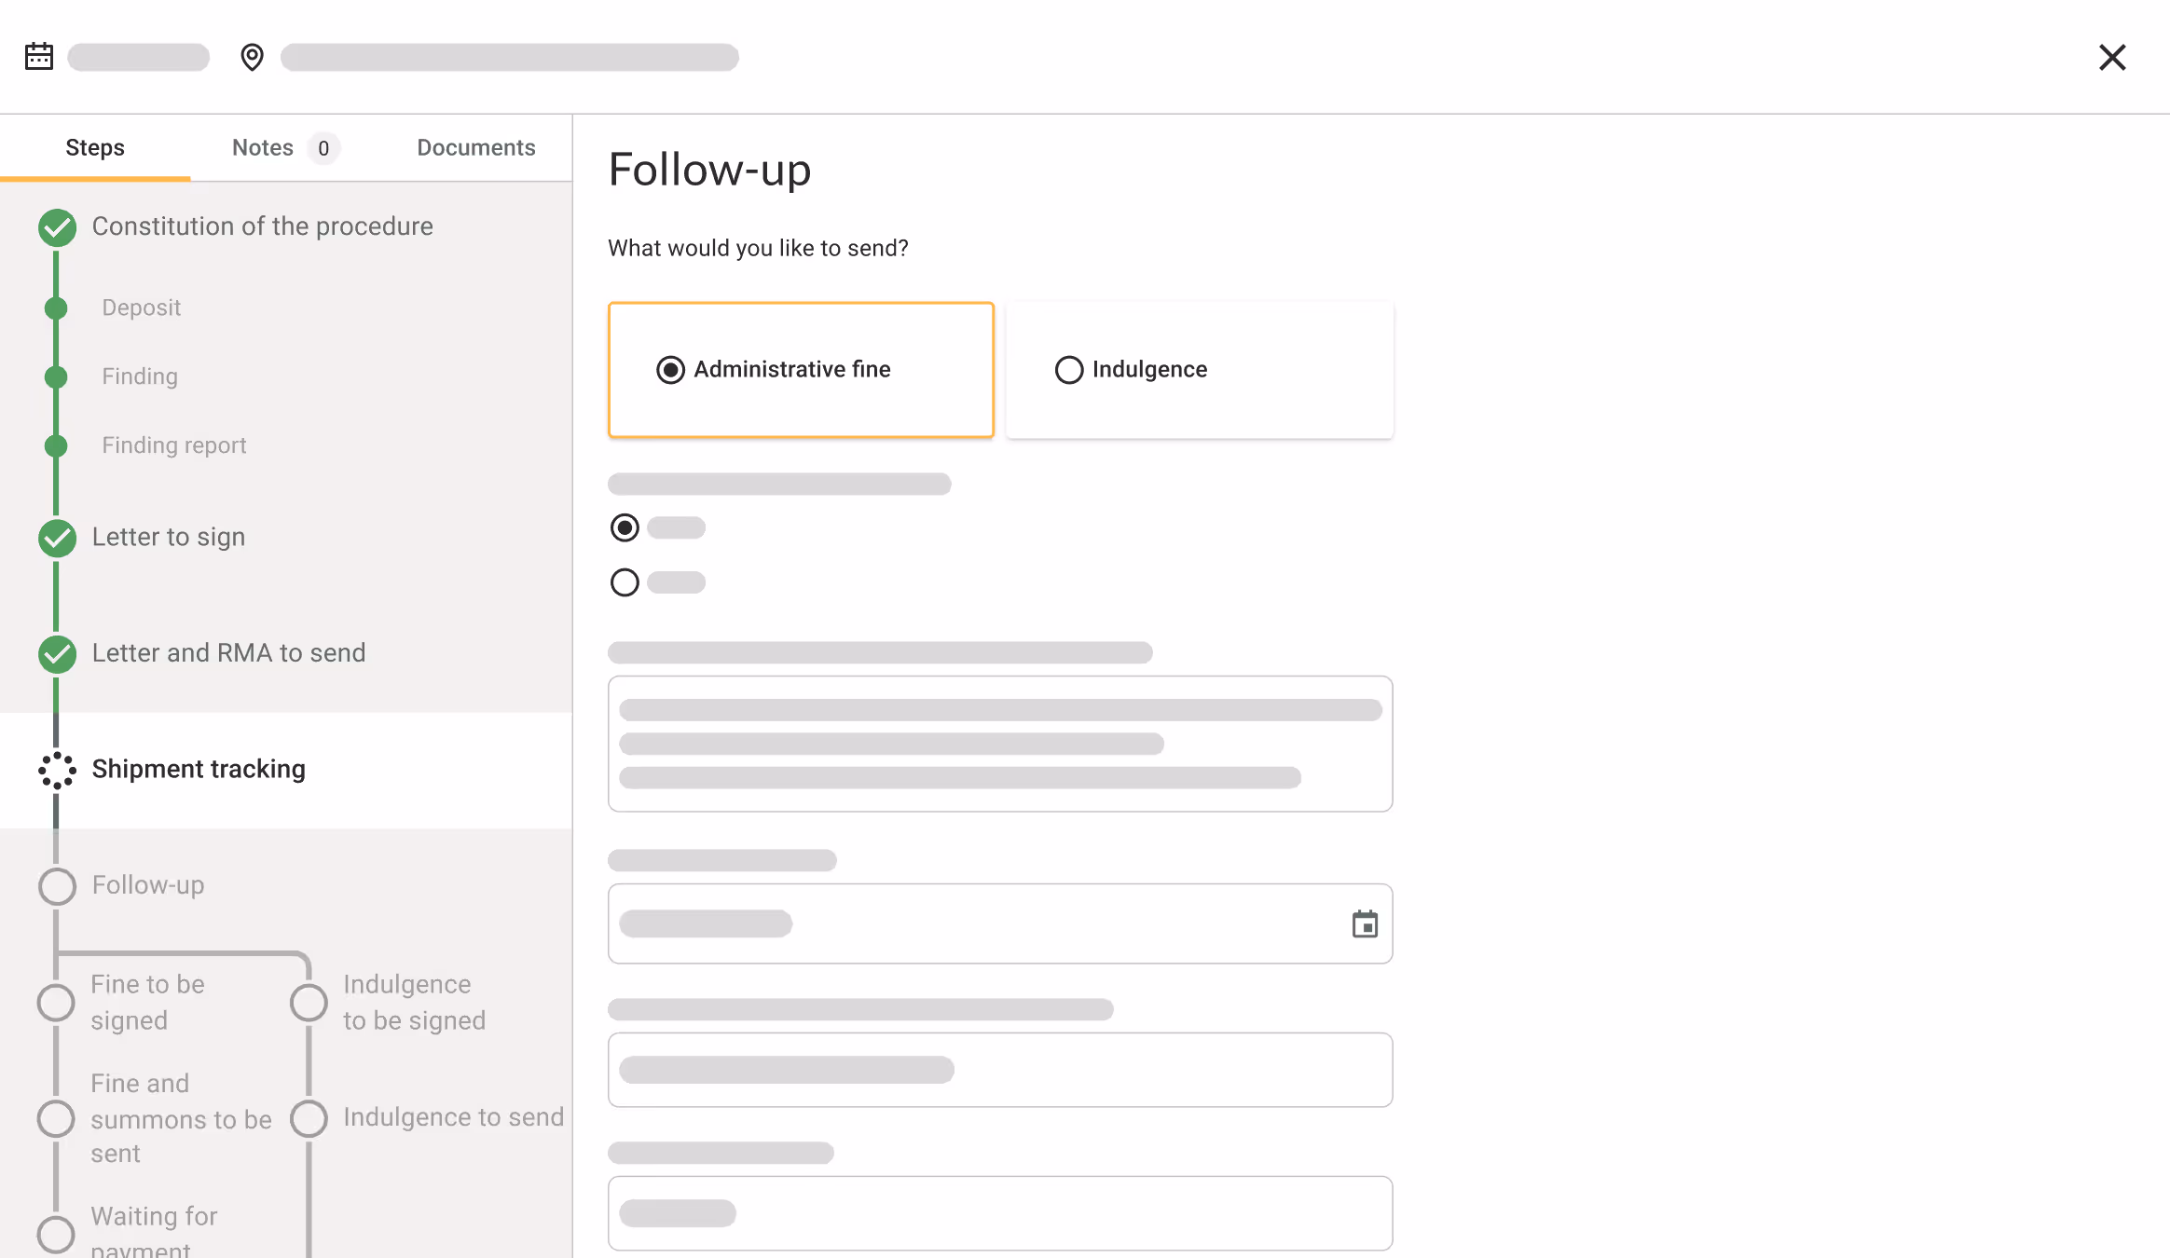The image size is (2170, 1258).
Task: Open the Finding report sub-step
Action: coord(173,446)
